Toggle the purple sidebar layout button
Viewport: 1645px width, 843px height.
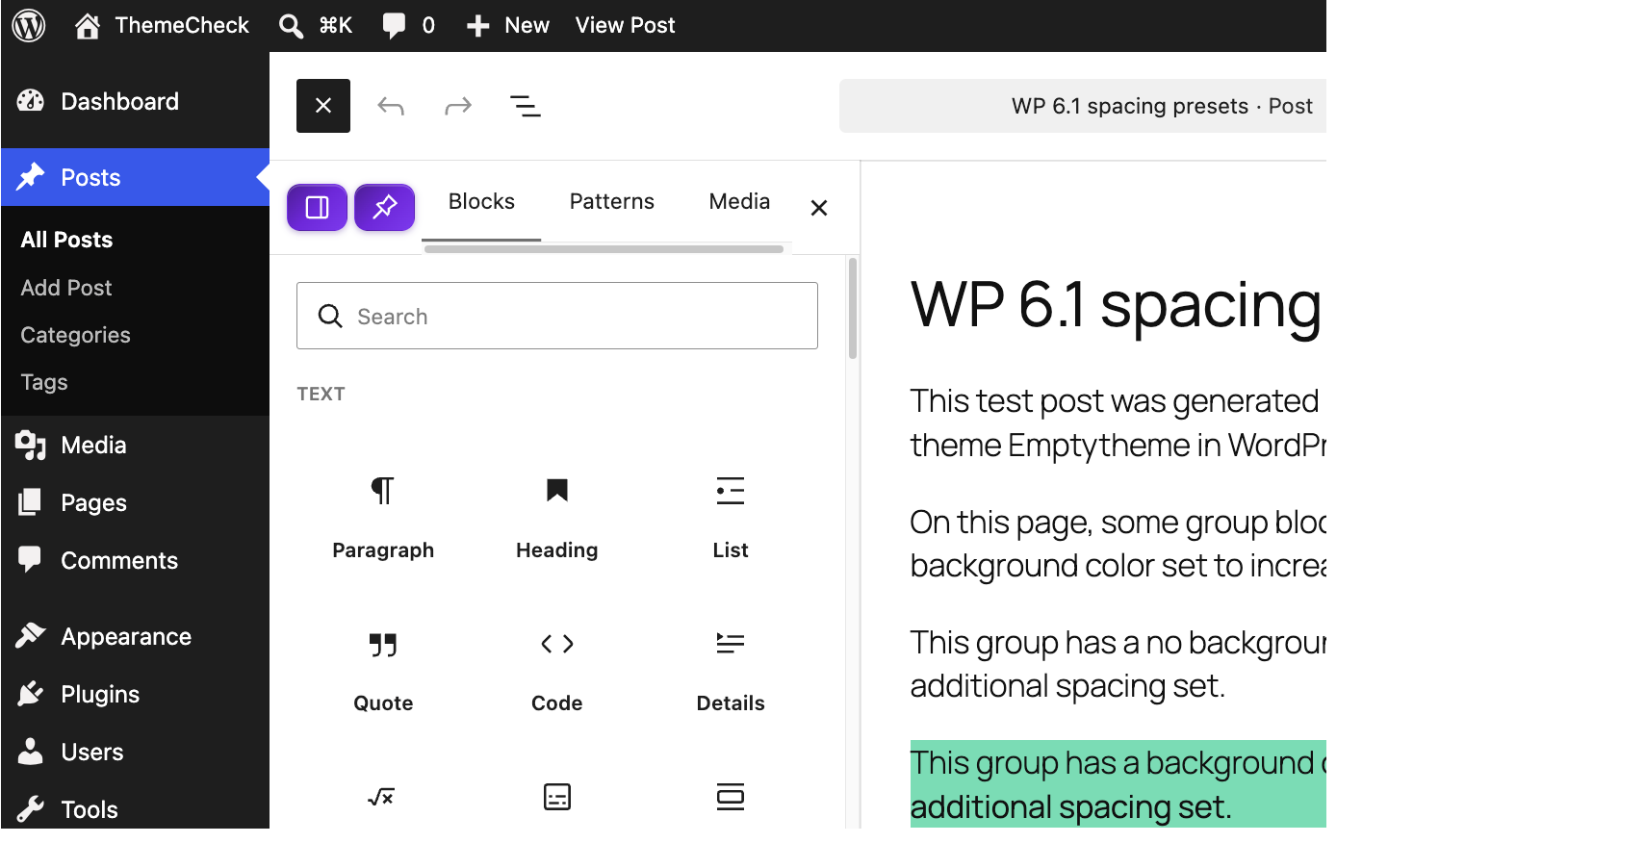(x=317, y=207)
